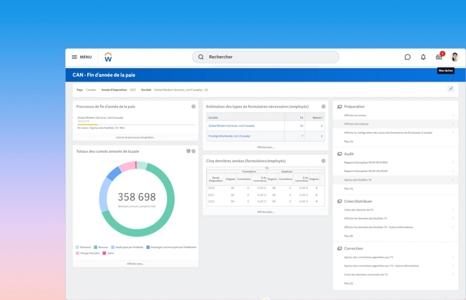
Task: Open gear settings on Cinq dernières années
Action: coord(323,161)
